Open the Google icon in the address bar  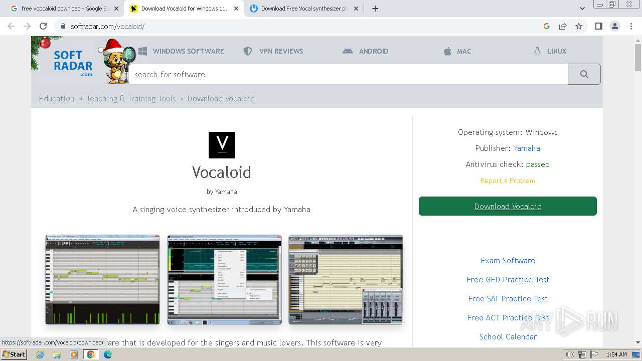click(x=547, y=26)
